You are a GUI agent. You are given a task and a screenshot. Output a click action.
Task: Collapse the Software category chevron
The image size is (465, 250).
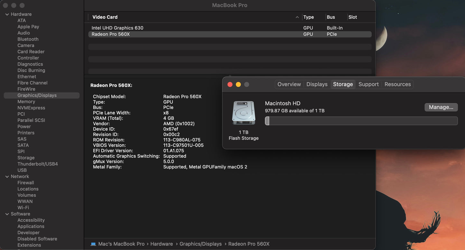(7, 214)
